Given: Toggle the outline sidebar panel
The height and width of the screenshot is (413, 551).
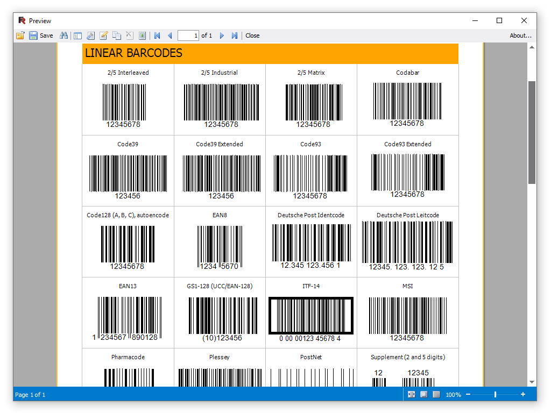Looking at the screenshot, I should tap(78, 35).
